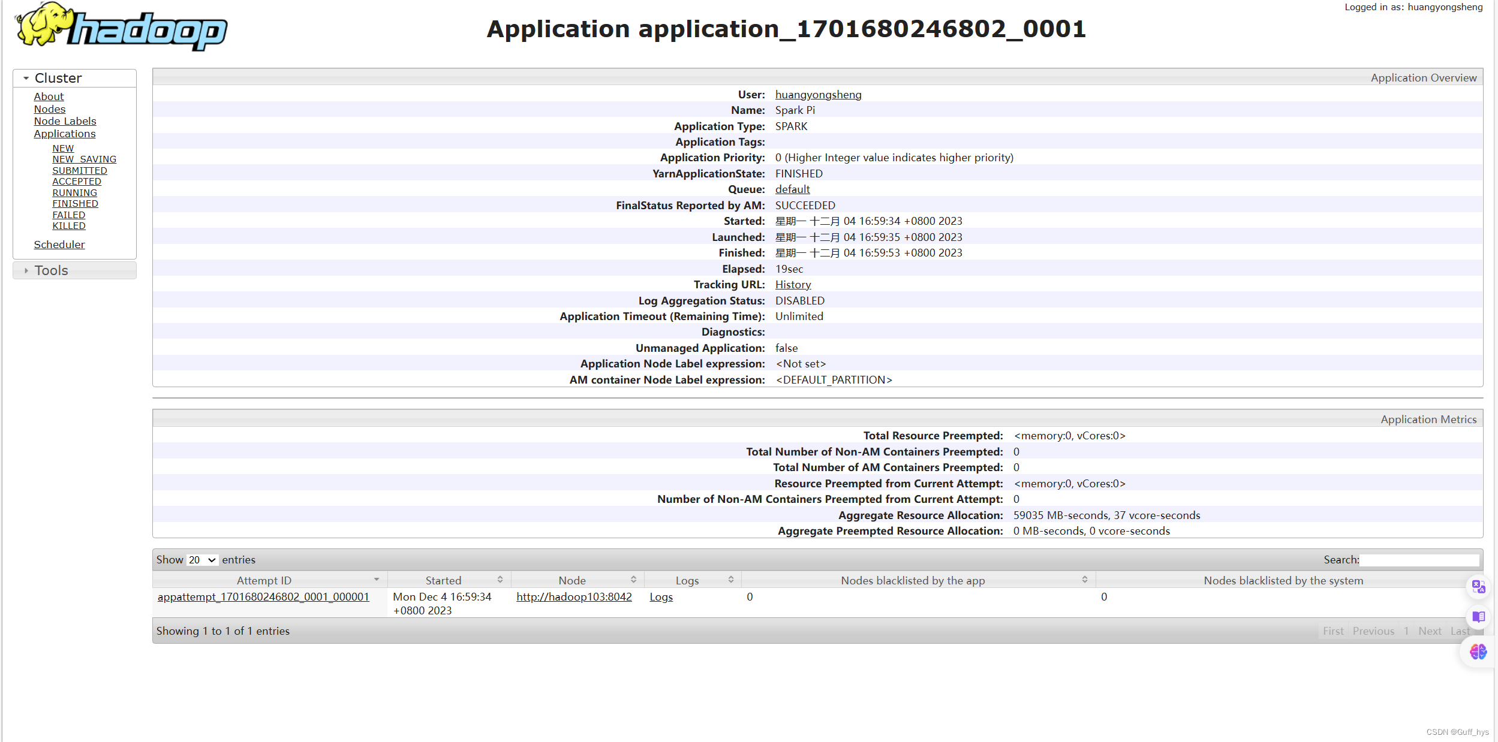
Task: Open the reading mode book icon
Action: (x=1478, y=617)
